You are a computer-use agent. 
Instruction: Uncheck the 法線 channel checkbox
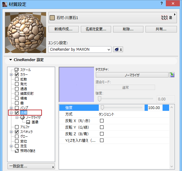(x=17, y=113)
